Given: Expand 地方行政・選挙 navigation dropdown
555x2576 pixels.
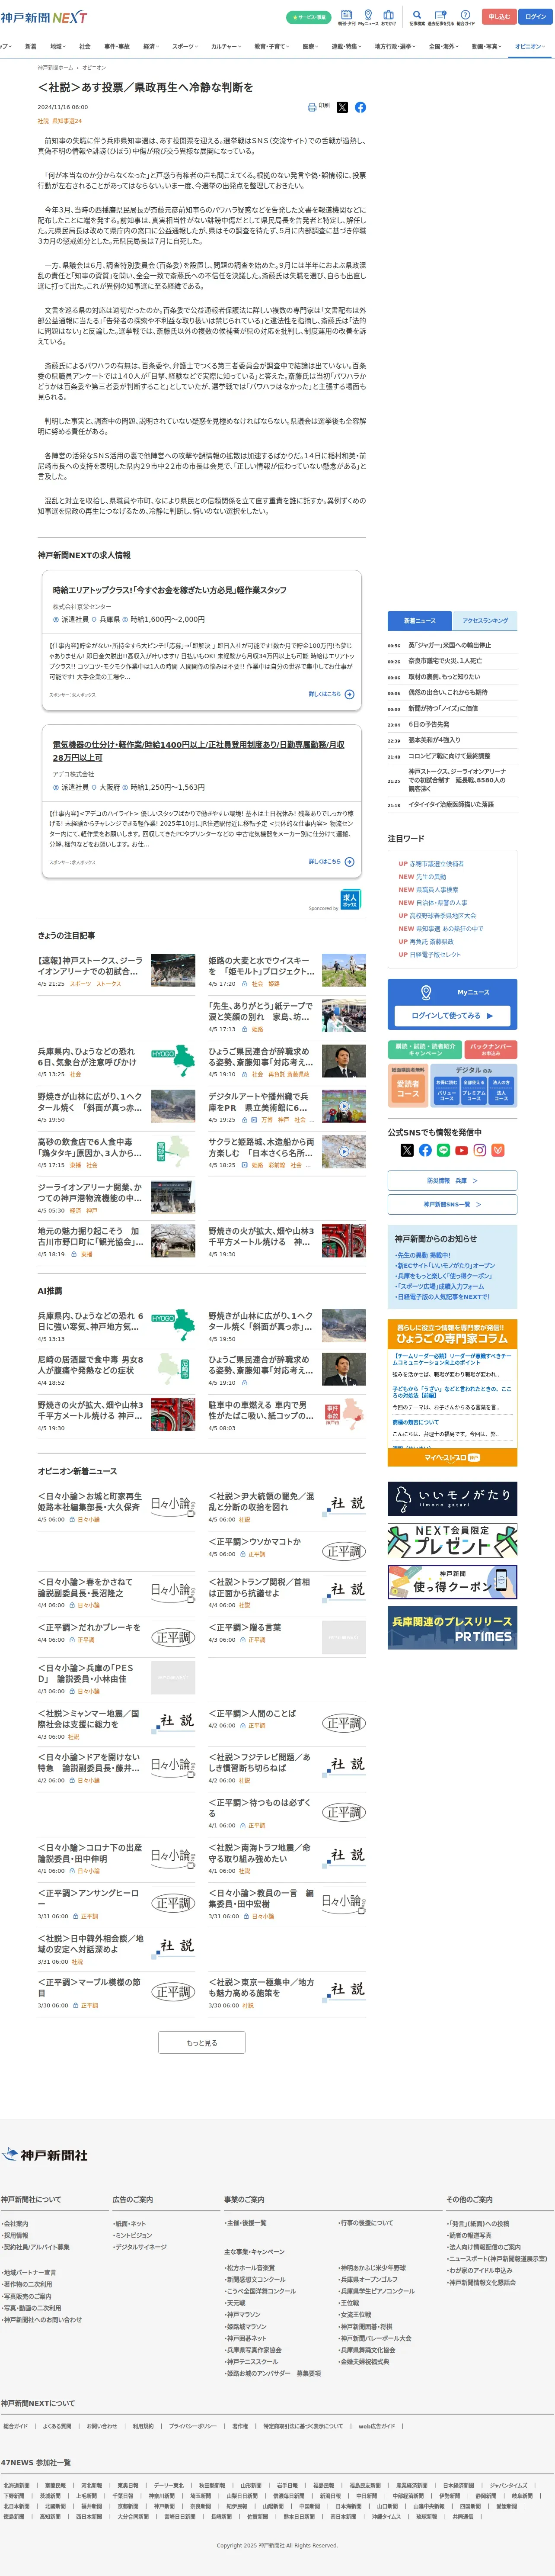Looking at the screenshot, I should coord(396,46).
